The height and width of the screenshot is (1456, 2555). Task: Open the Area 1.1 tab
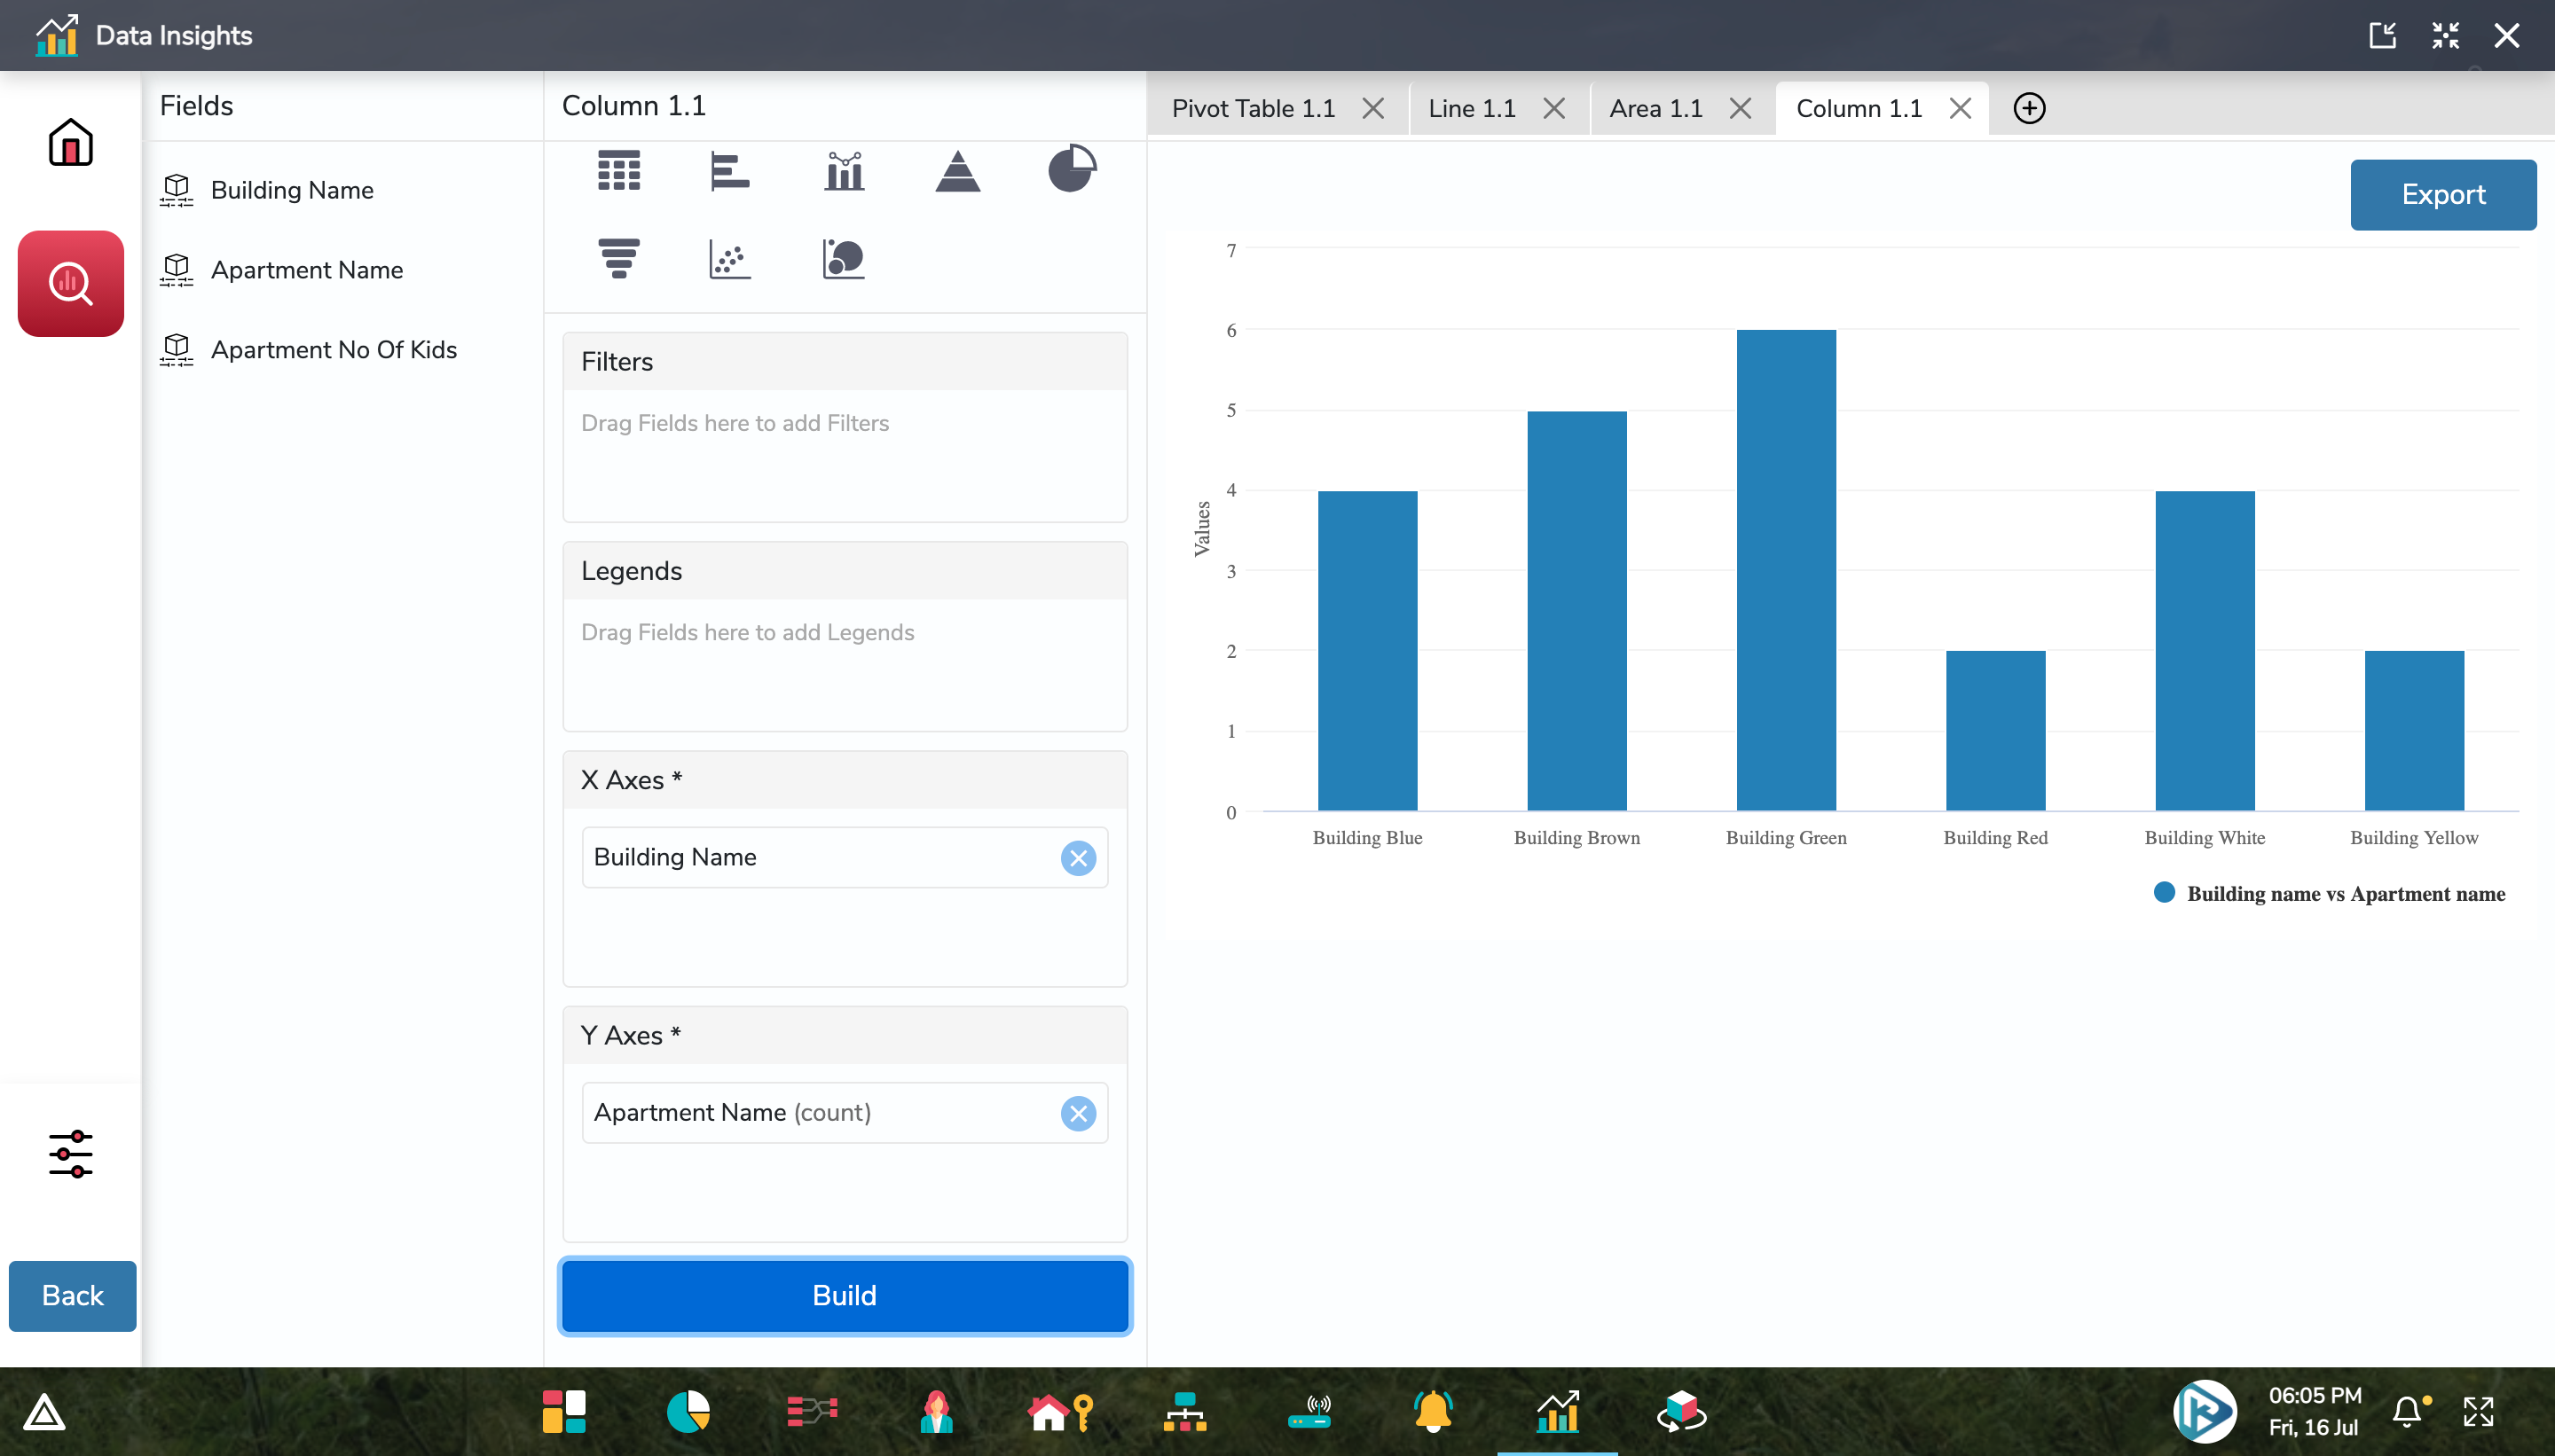(1655, 108)
